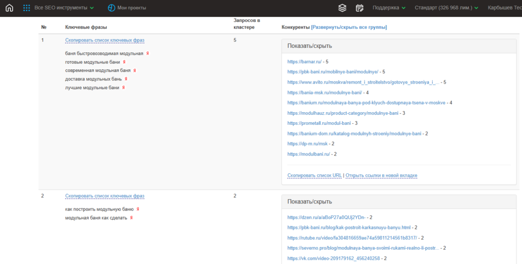Open pbk-bani.ru blog karkasnuyu-banyu link
The width and height of the screenshot is (522, 264).
point(349,228)
